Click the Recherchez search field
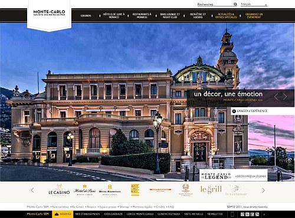295x218 pixels. click(215, 4)
